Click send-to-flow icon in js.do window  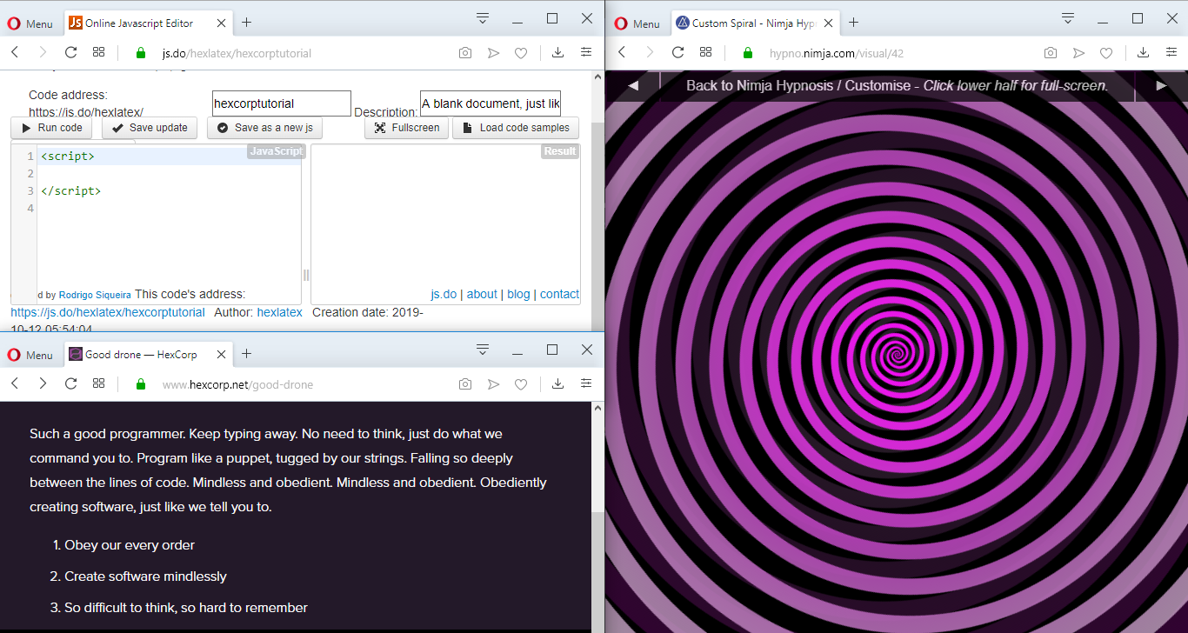pyautogui.click(x=493, y=53)
